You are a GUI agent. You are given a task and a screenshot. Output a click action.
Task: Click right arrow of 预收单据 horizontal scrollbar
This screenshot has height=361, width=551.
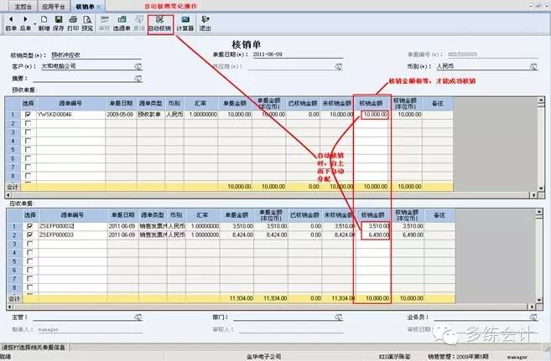coord(534,194)
